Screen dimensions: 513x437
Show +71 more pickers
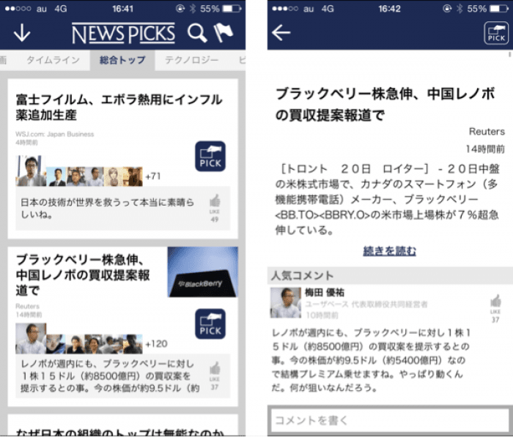152,176
